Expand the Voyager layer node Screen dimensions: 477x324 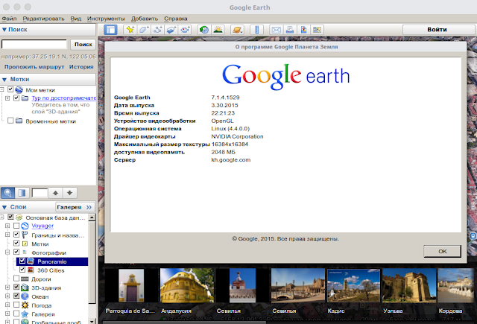(x=7, y=226)
